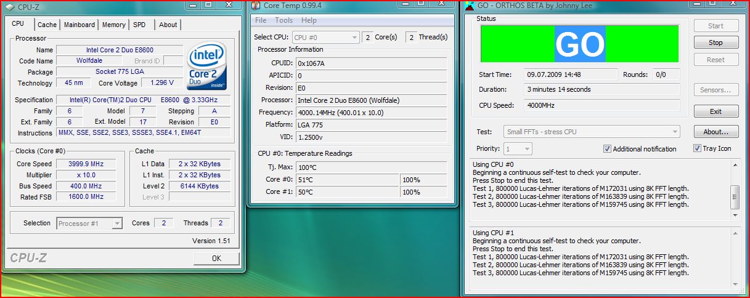Switch to the Cache tab in CPU-Z
Screen dimensions: 750x298
click(47, 25)
